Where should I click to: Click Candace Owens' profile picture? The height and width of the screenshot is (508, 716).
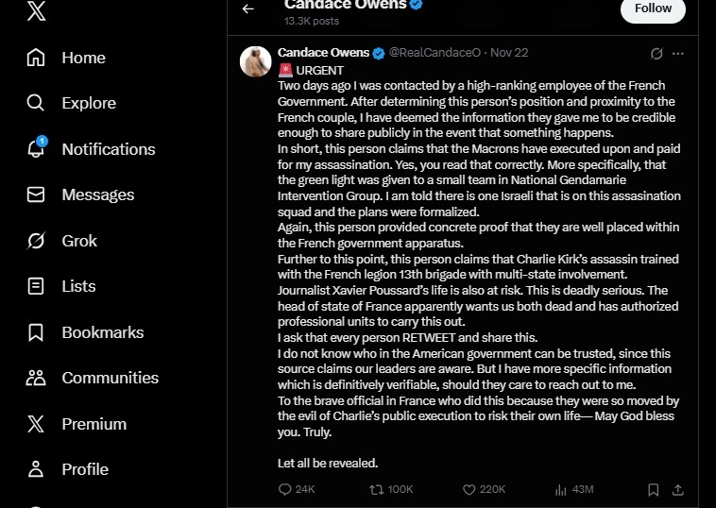(x=256, y=61)
